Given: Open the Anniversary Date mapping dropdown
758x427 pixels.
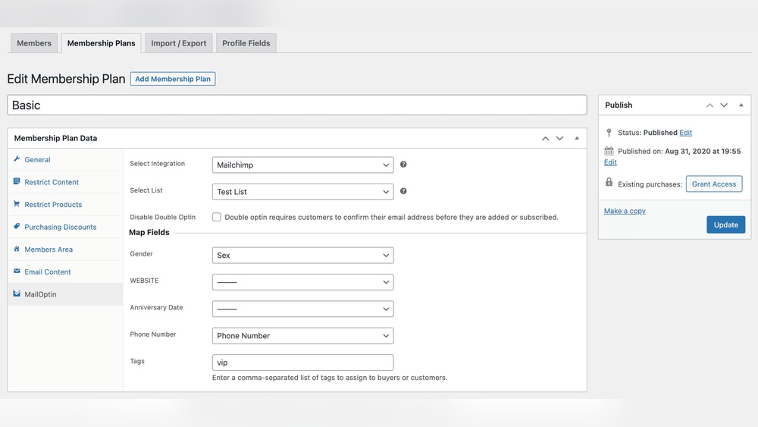Looking at the screenshot, I should click(x=302, y=309).
